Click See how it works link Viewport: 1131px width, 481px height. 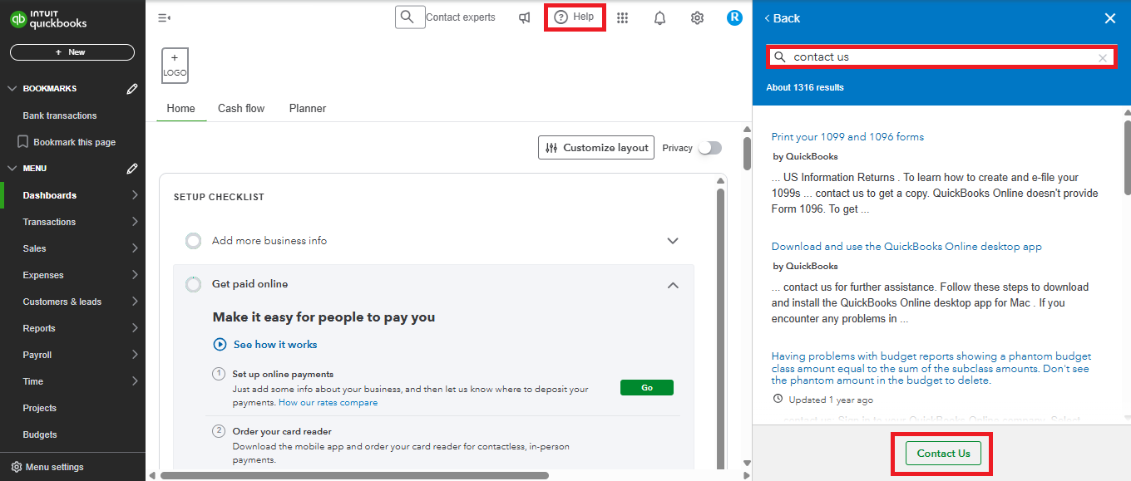coord(275,344)
